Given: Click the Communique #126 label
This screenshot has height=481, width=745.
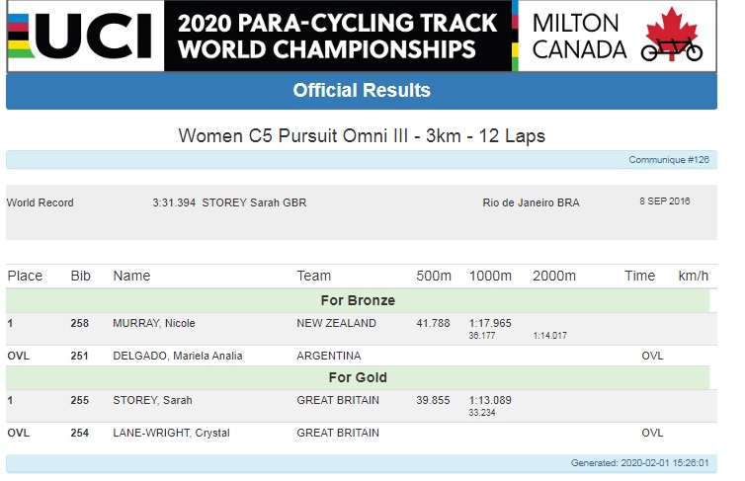Looking at the screenshot, I should pyautogui.click(x=669, y=160).
